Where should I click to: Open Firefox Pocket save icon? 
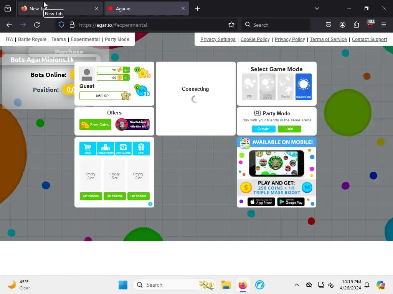click(329, 25)
